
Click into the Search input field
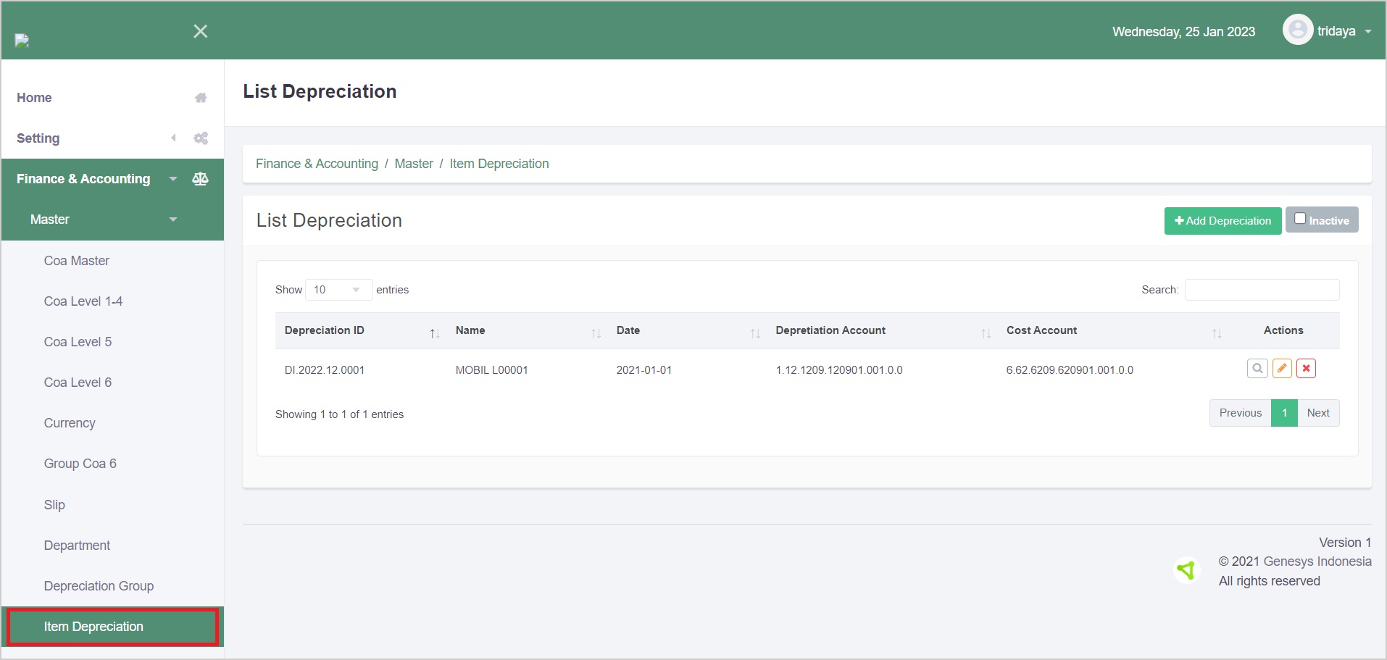pos(1262,290)
